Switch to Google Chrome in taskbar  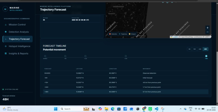point(144,109)
